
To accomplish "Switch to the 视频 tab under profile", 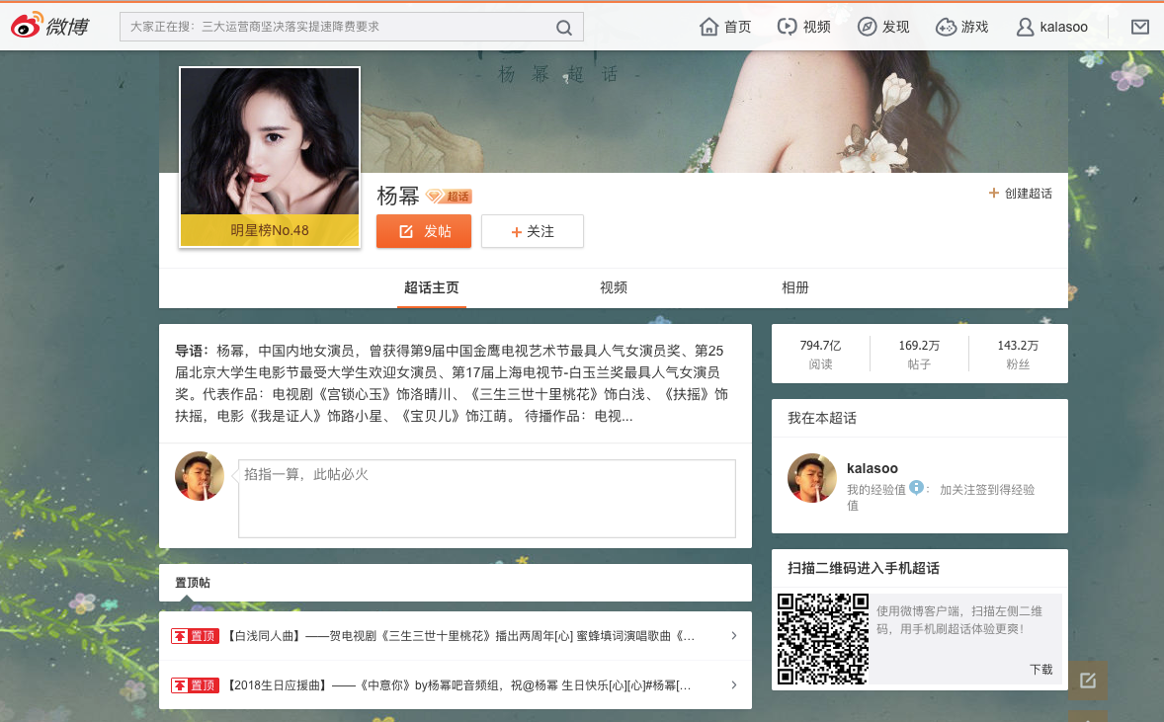I will point(614,287).
